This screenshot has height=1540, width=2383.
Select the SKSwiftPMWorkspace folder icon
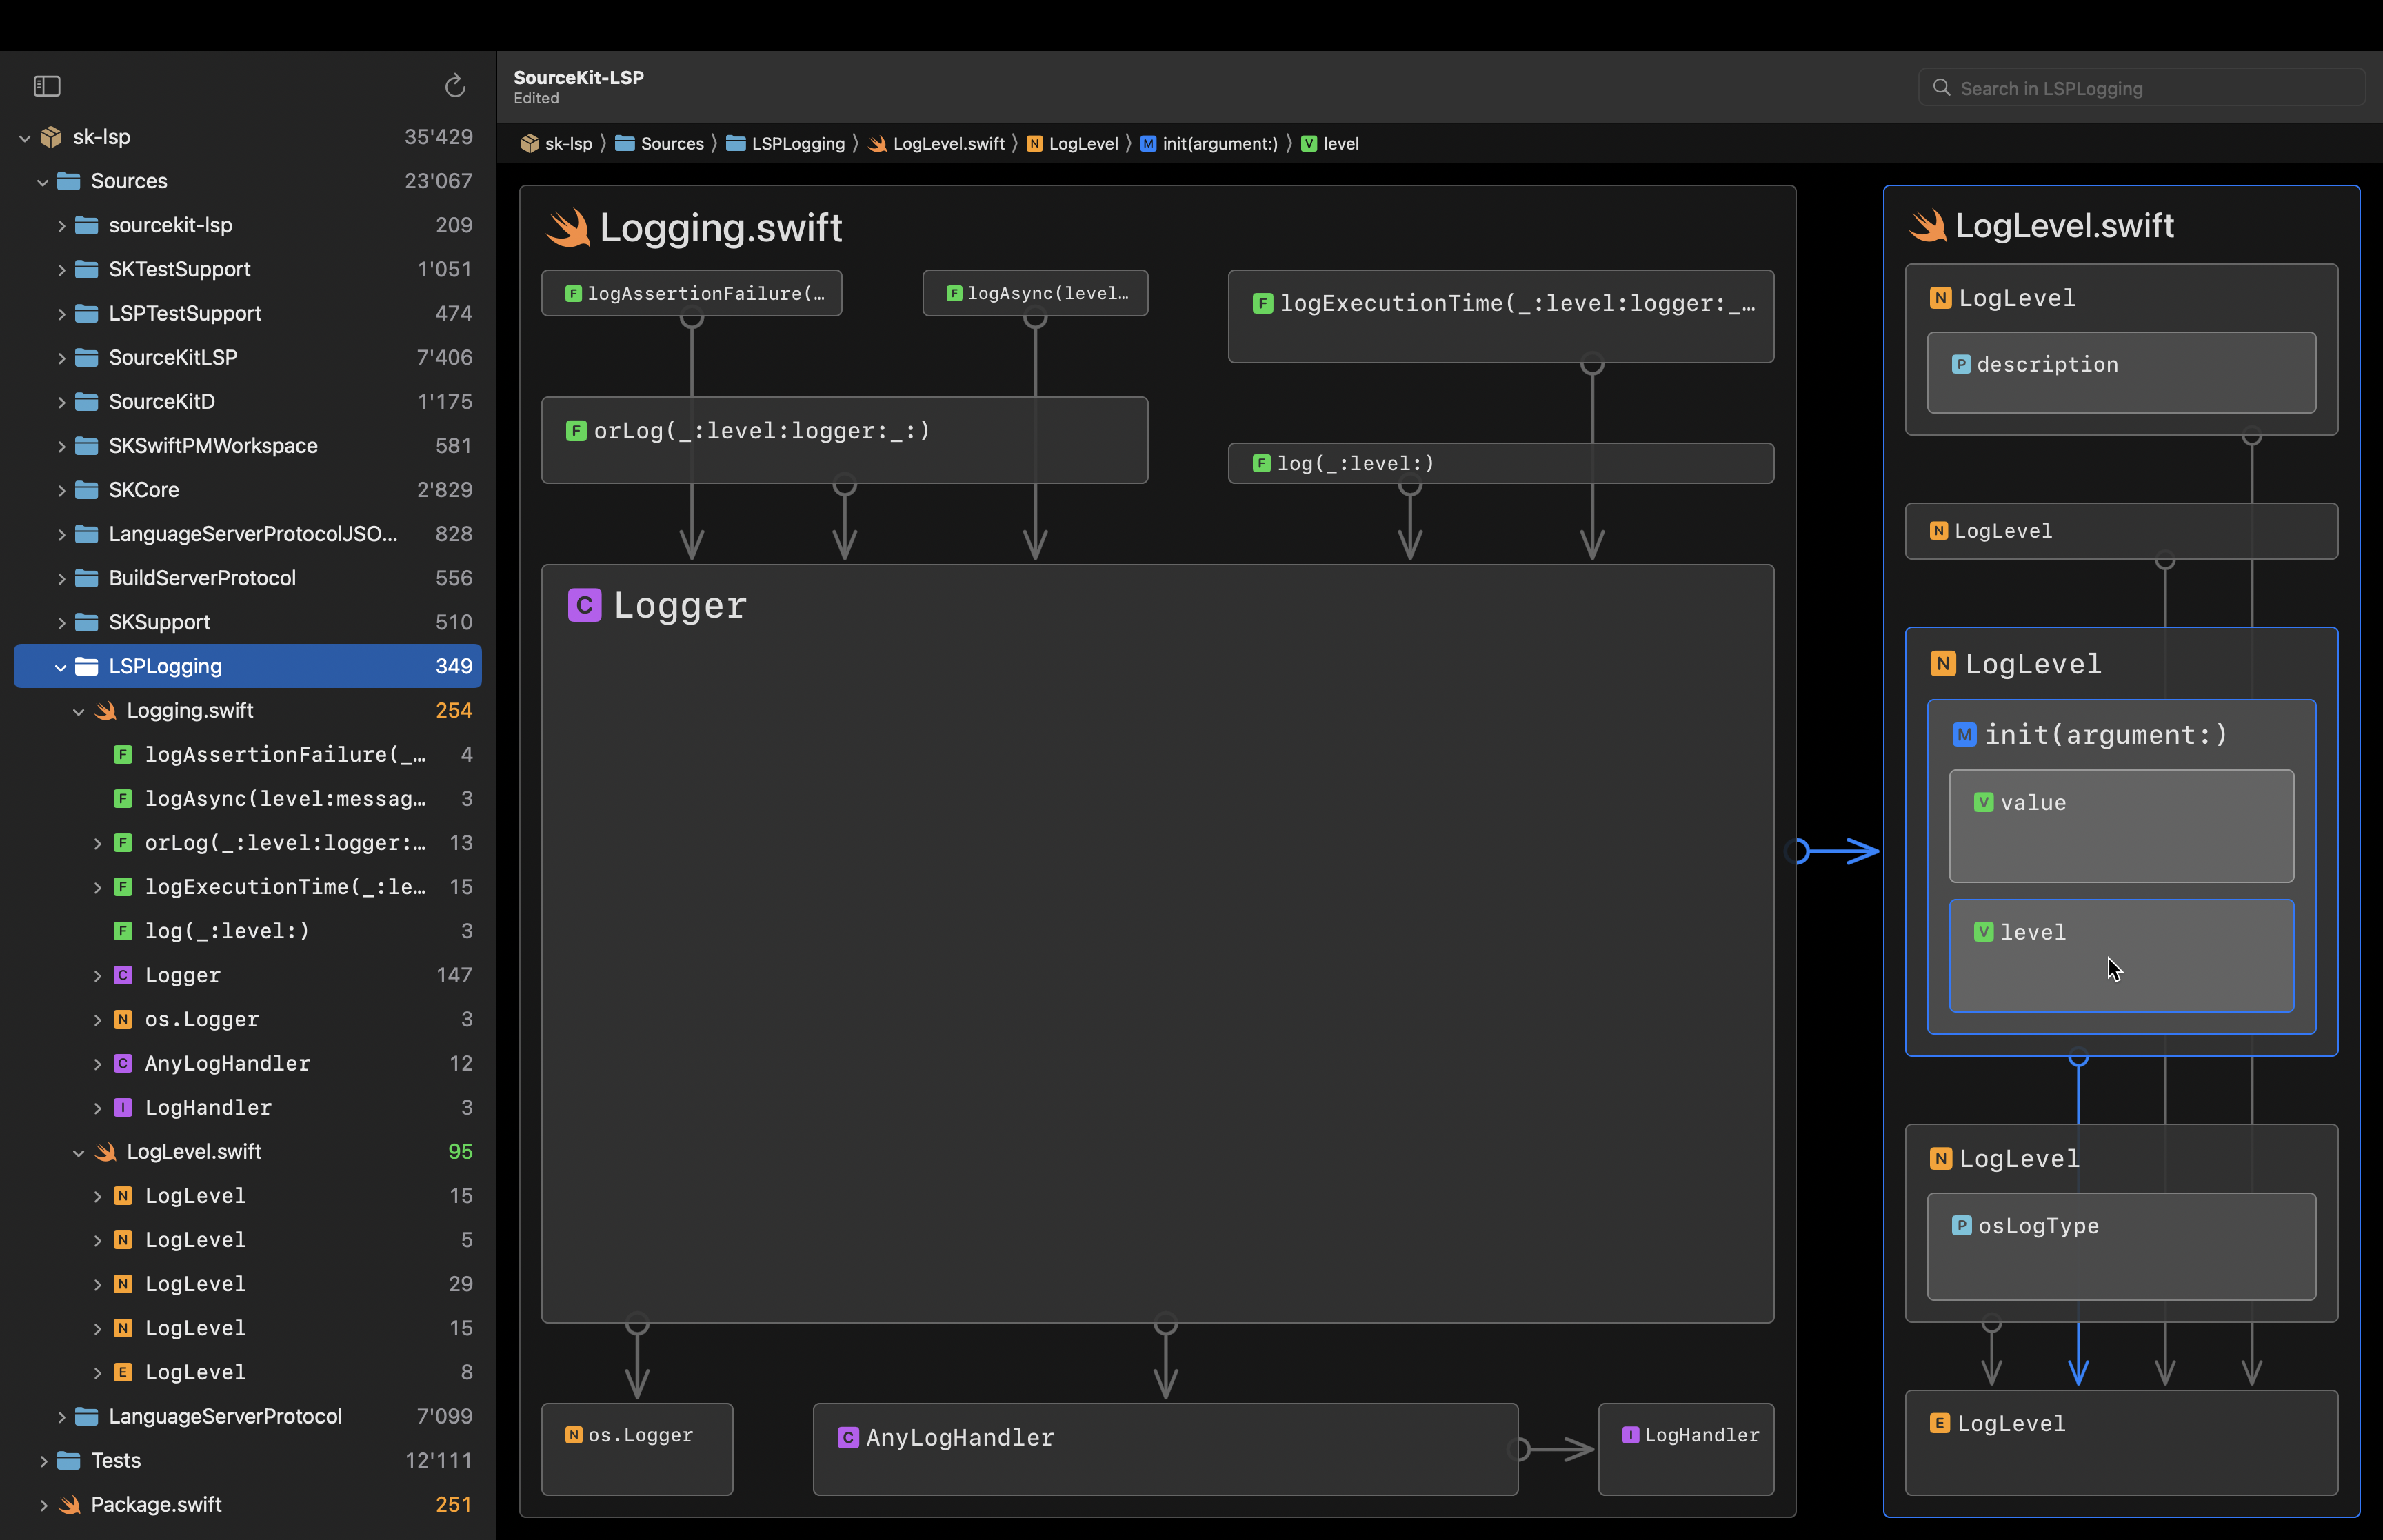coord(87,446)
